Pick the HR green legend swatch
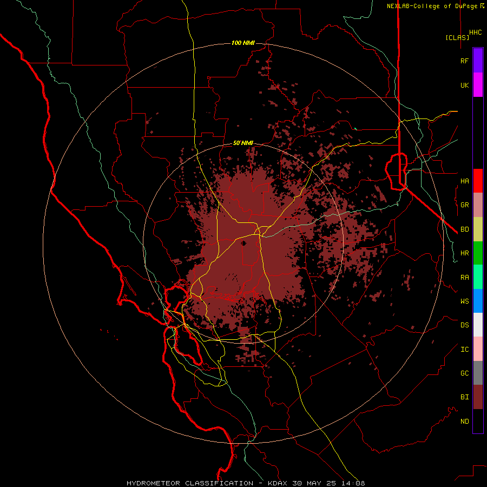 [x=478, y=253]
